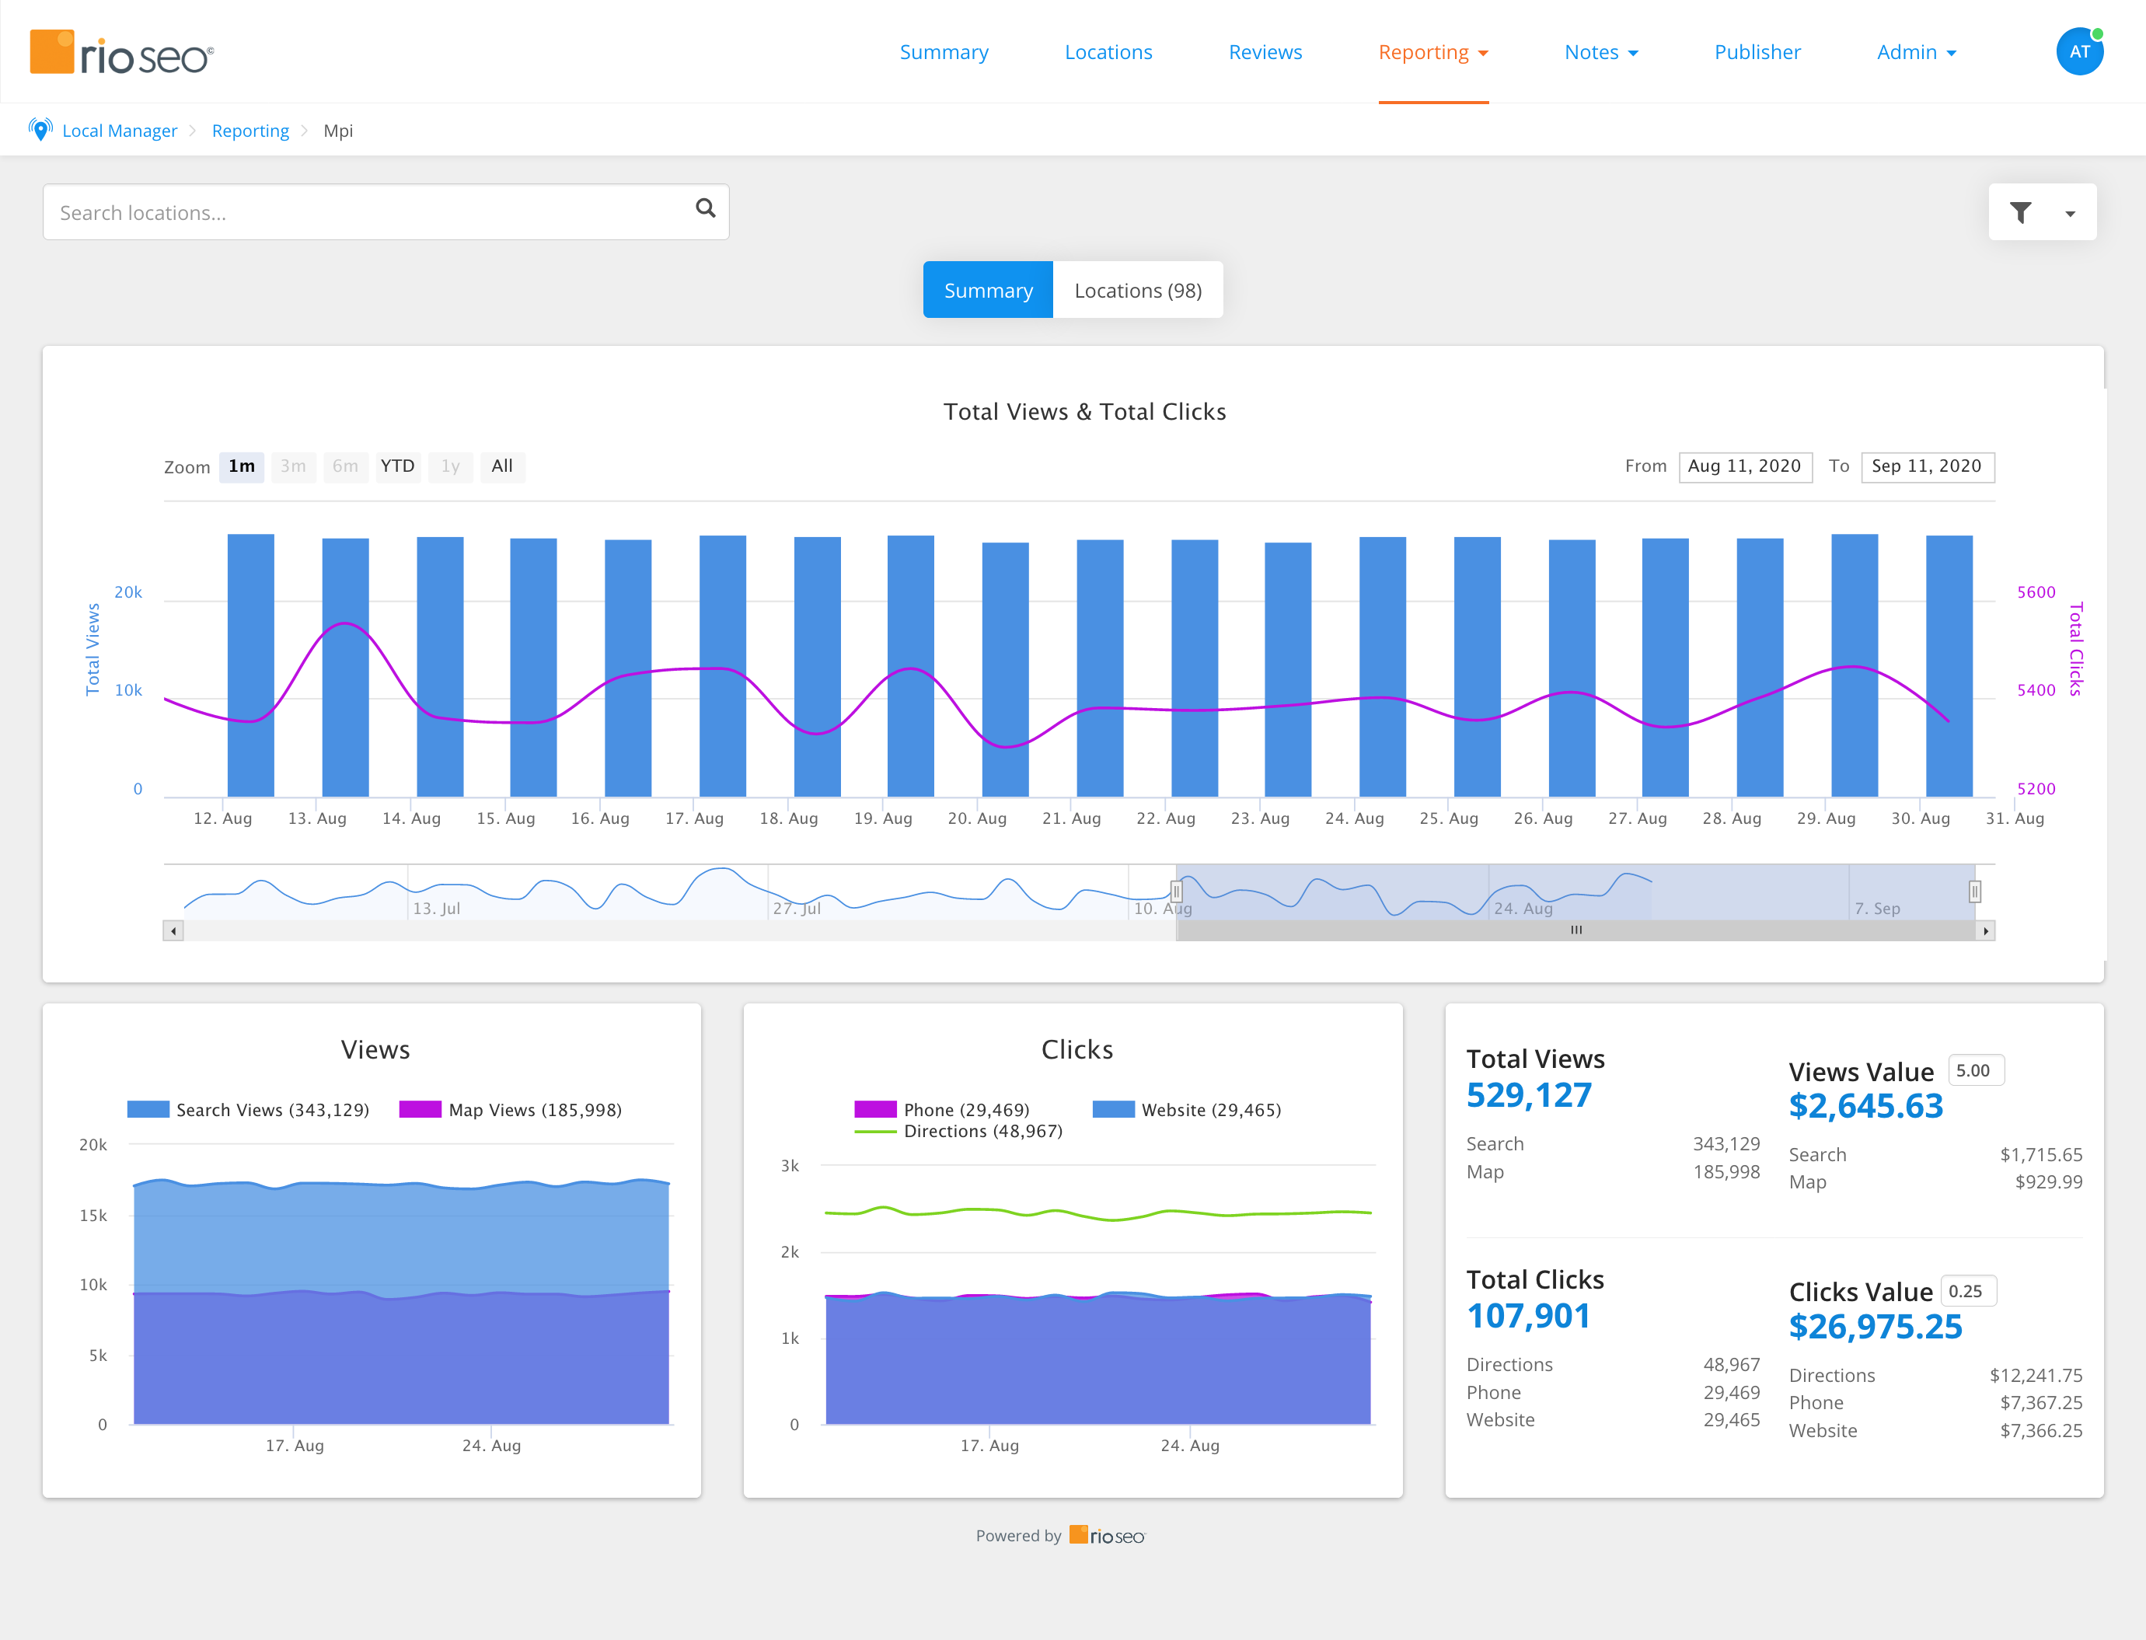Select the Summary navigation item
This screenshot has width=2146, height=1640.
(x=943, y=52)
